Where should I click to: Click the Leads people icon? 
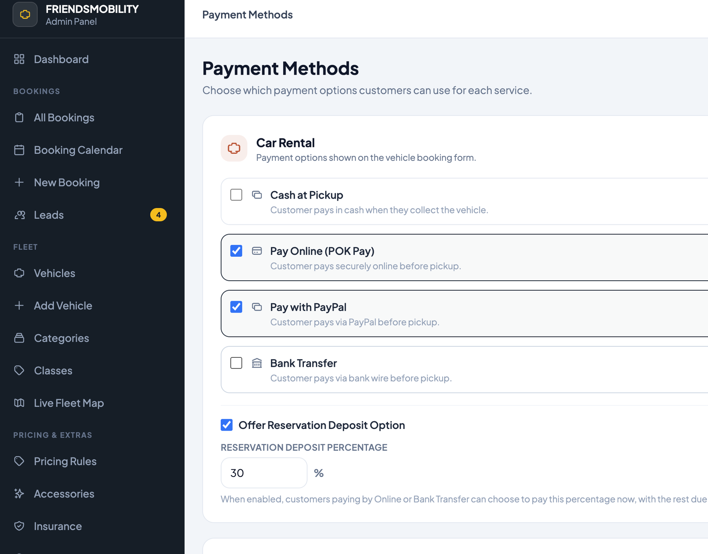(19, 215)
